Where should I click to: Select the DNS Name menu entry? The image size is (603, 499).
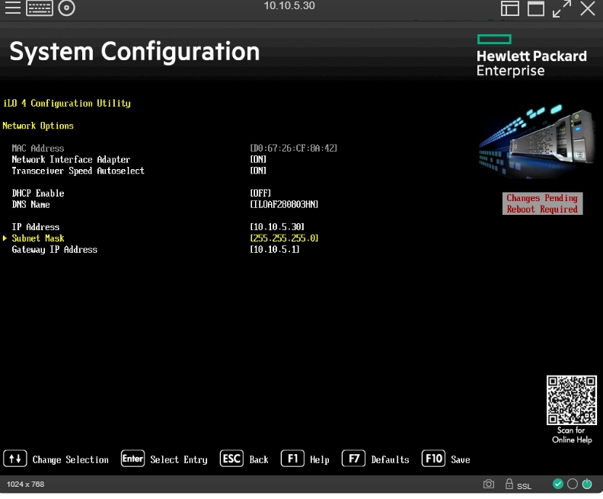(x=30, y=205)
